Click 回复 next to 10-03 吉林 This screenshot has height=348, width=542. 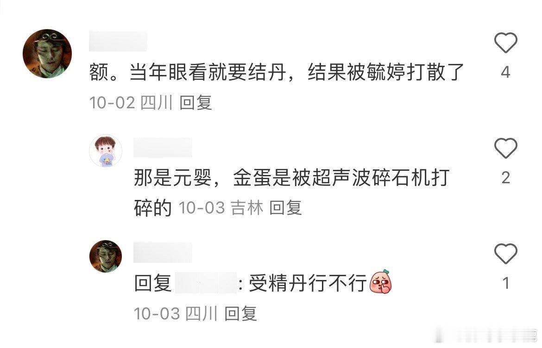point(285,208)
